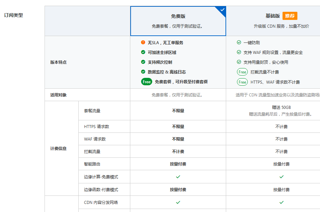Click the orange 推荐 badge on 基础版
The width and height of the screenshot is (320, 212).
click(x=290, y=16)
